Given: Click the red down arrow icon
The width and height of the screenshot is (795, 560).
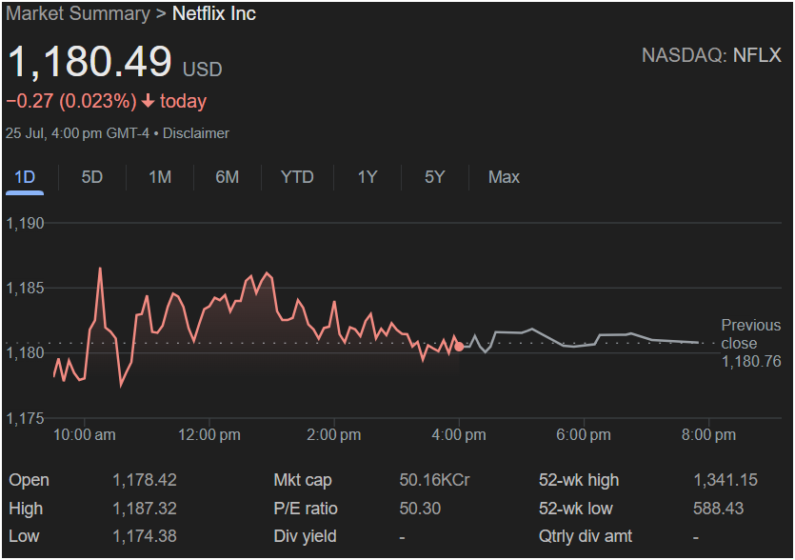Looking at the screenshot, I should [x=148, y=101].
